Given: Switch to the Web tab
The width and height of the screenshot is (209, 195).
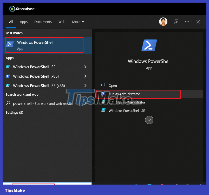Looking at the screenshot, I should point(62,22).
